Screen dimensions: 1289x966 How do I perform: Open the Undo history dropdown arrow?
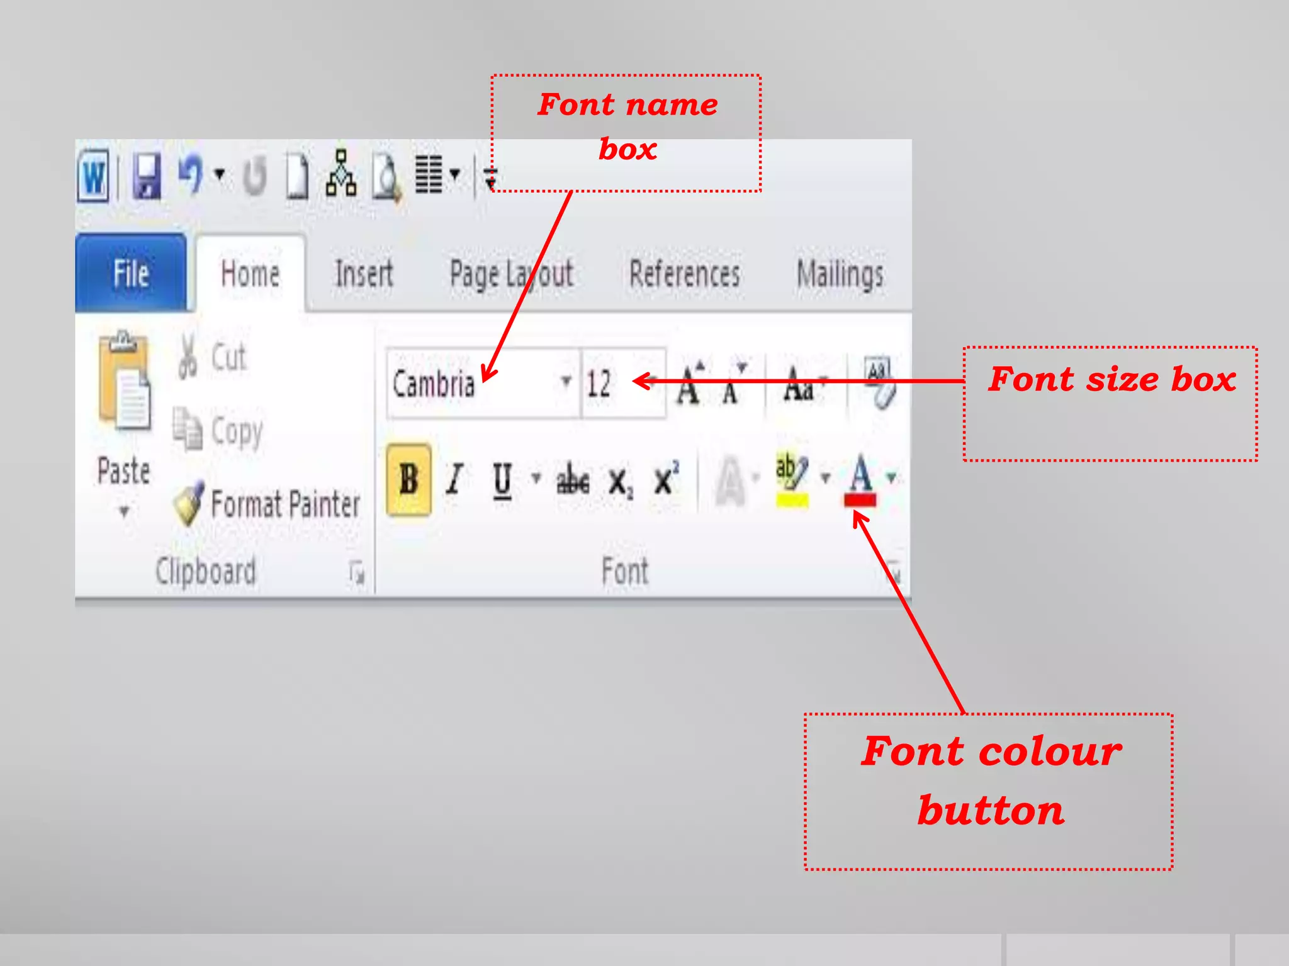click(220, 174)
